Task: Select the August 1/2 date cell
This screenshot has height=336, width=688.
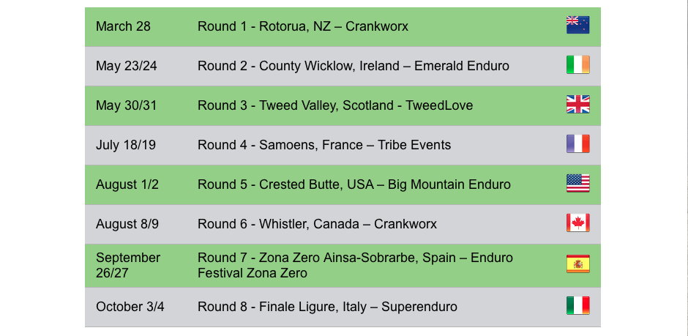Action: pos(127,184)
